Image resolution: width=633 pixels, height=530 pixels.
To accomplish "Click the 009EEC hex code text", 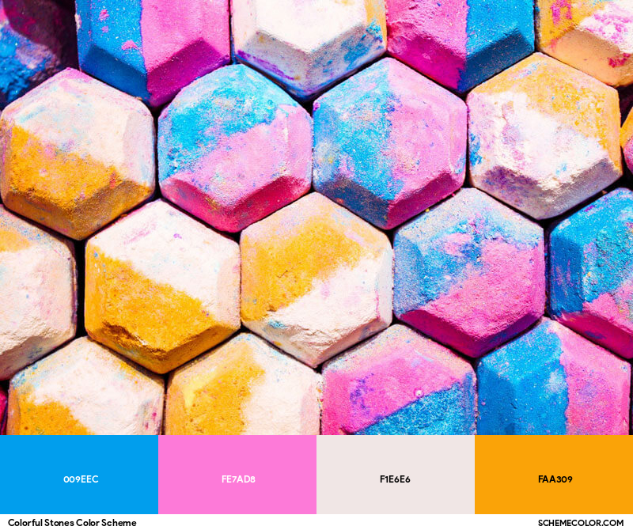I will [81, 479].
